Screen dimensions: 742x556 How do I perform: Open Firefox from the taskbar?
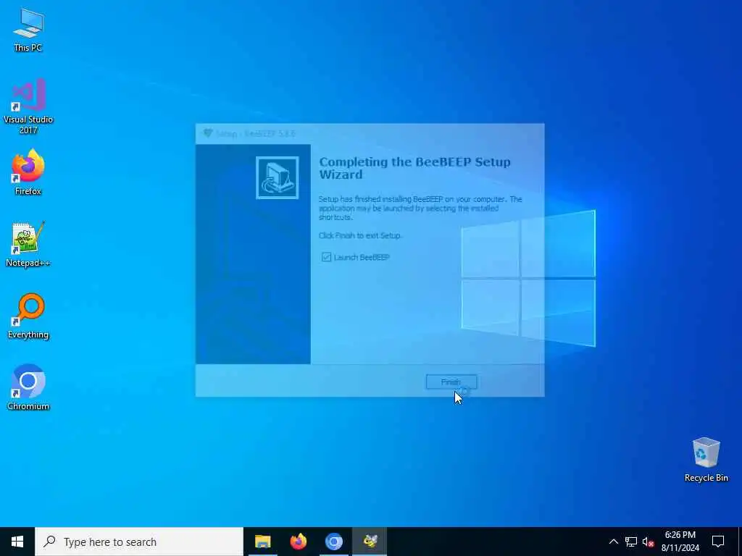click(x=298, y=542)
